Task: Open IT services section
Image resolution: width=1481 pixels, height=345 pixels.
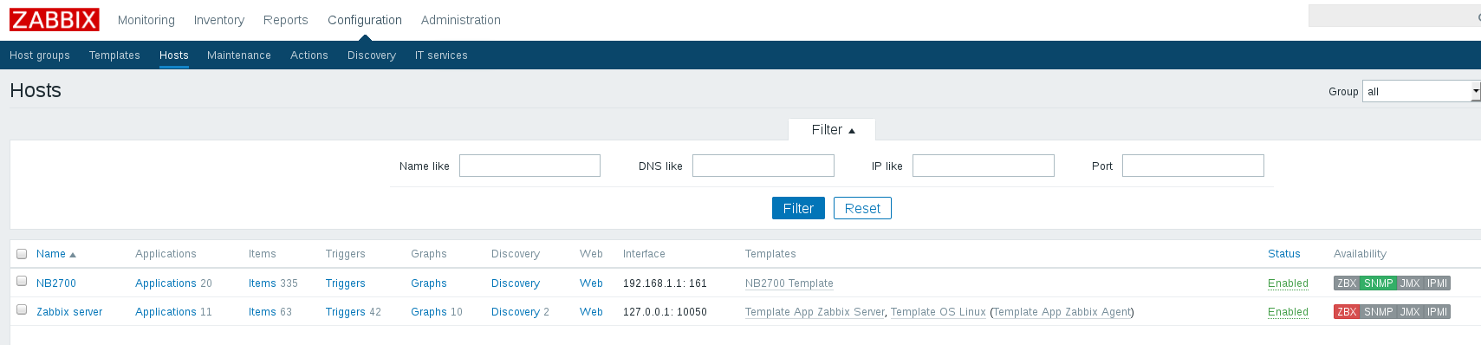Action: point(441,55)
